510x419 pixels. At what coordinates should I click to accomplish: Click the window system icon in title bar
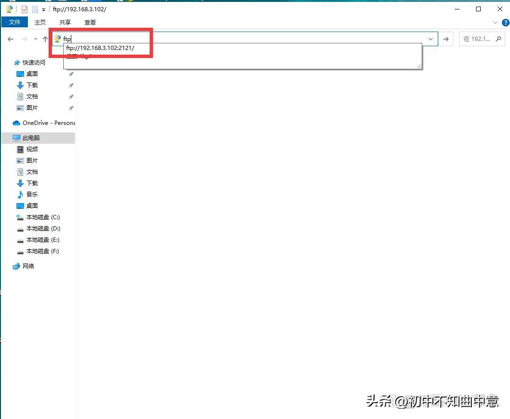pyautogui.click(x=9, y=9)
